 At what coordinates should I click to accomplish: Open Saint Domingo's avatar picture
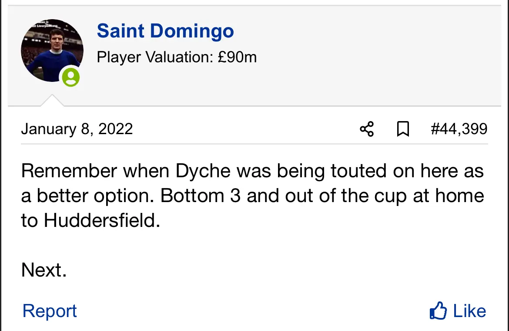[51, 50]
